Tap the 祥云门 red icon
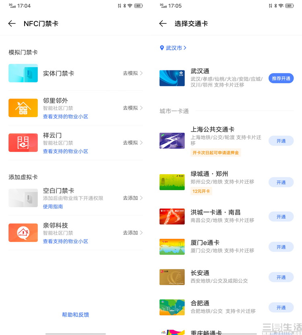The image size is (302, 335). [x=23, y=142]
